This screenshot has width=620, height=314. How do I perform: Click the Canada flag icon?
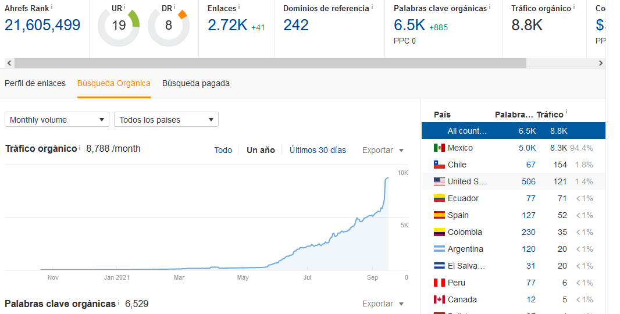[439, 299]
